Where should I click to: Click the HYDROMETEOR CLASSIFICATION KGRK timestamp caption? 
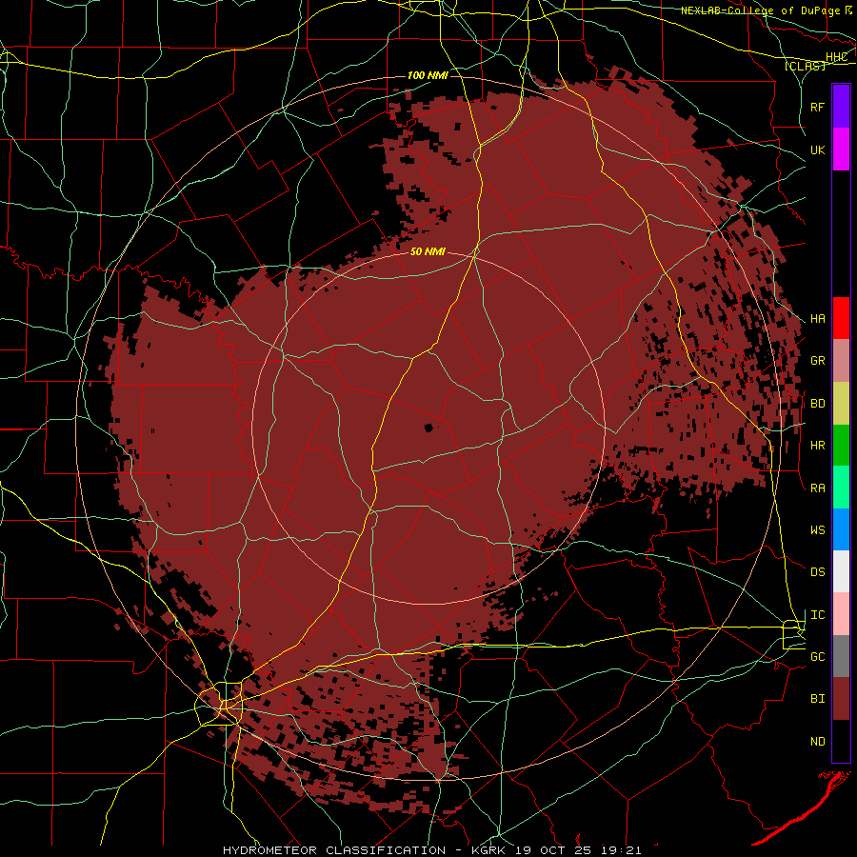tap(431, 850)
